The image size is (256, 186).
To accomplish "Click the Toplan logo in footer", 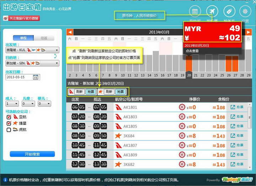I will pos(238,180).
